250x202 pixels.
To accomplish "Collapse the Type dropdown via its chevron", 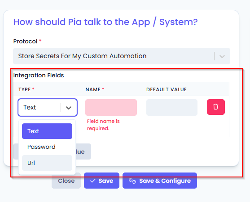I will point(69,108).
